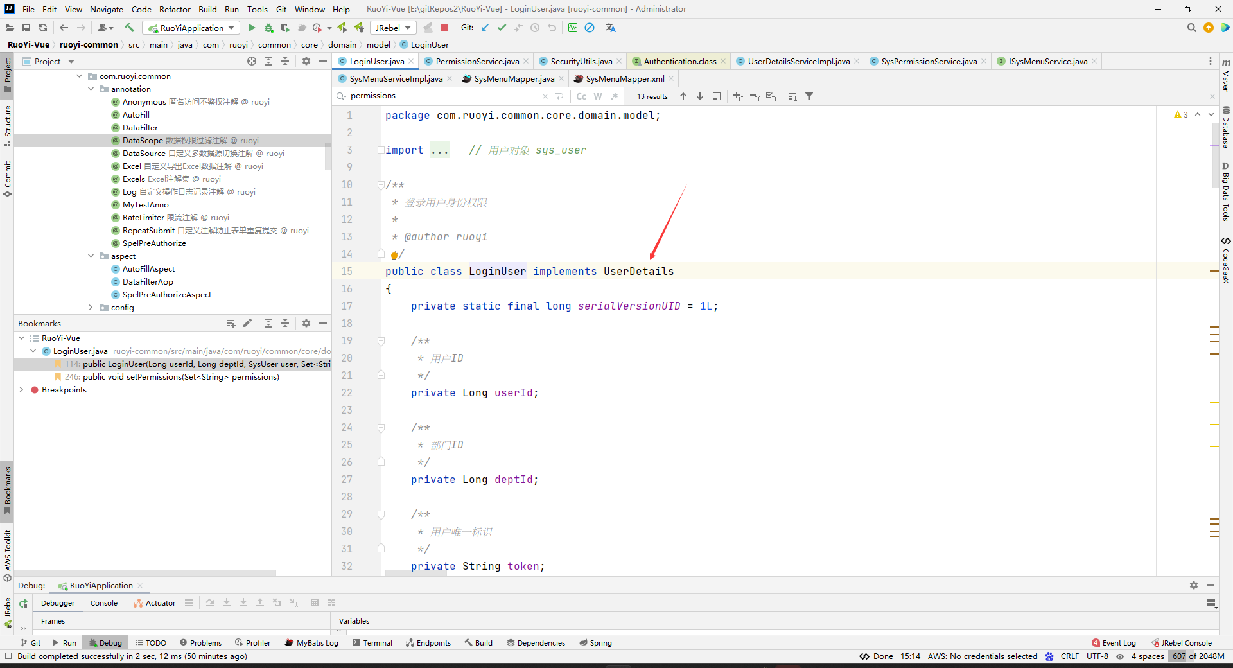Screen dimensions: 1233x668
Task: Collapse all in the Project tool window
Action: tap(285, 61)
